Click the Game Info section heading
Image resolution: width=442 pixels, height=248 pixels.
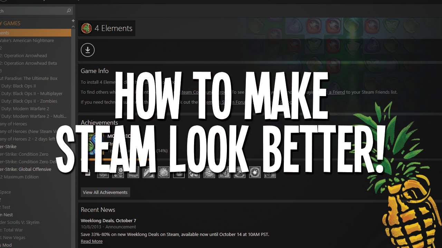pos(95,71)
